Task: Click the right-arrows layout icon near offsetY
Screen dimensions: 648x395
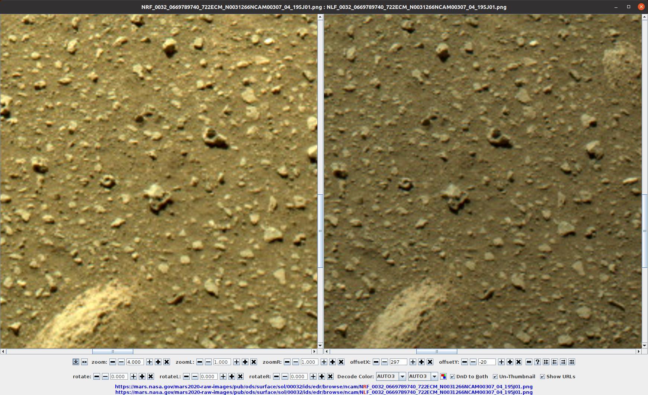Action: pyautogui.click(x=563, y=362)
